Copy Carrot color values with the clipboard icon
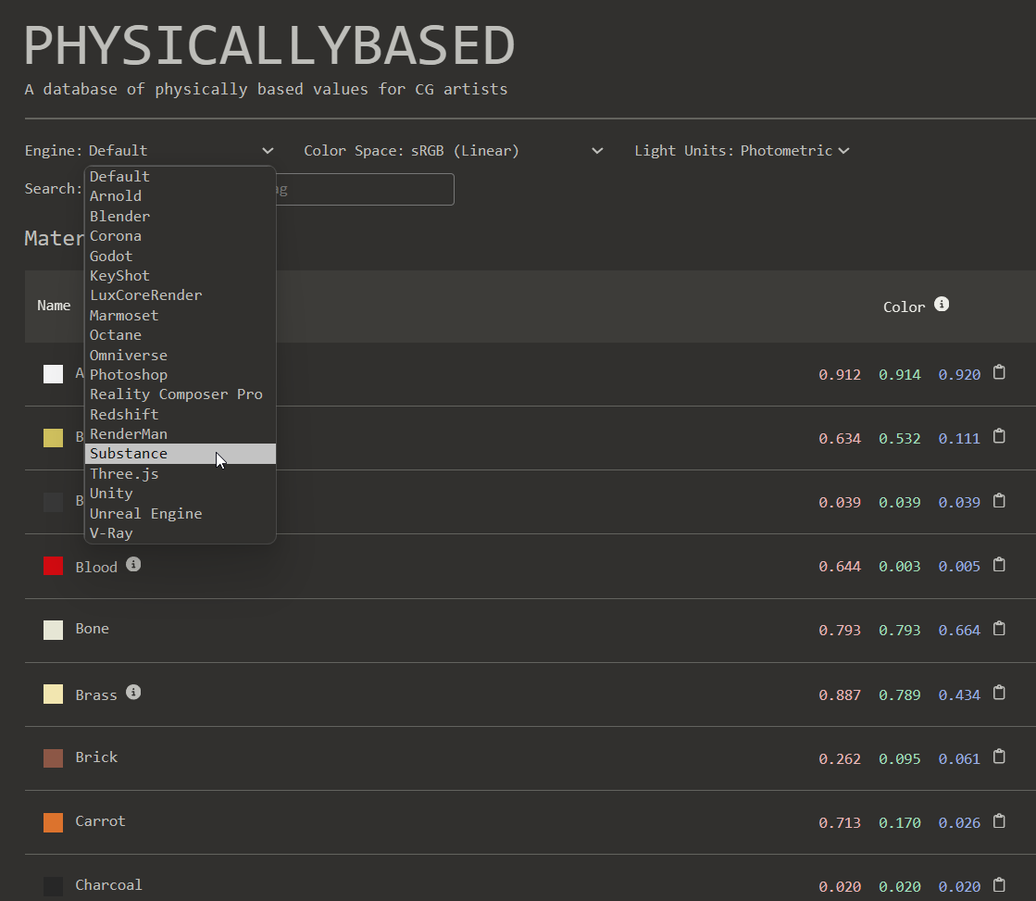 click(999, 821)
